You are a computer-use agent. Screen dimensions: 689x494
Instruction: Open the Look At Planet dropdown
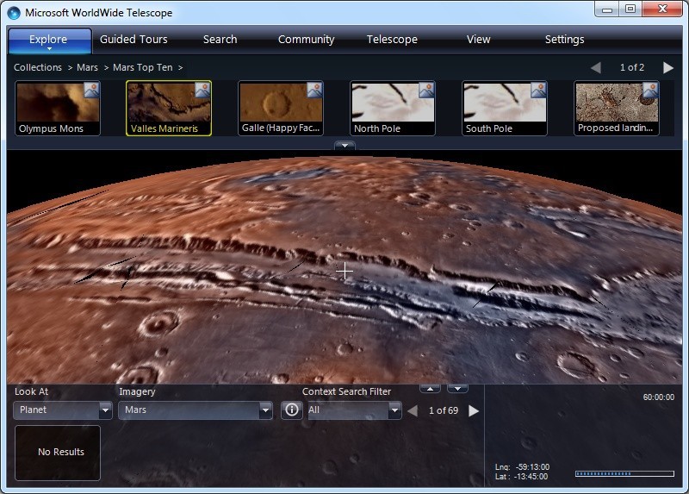62,410
